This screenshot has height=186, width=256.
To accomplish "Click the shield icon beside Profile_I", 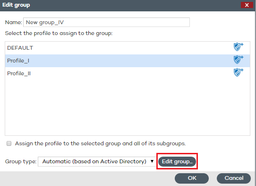I will coord(238,60).
